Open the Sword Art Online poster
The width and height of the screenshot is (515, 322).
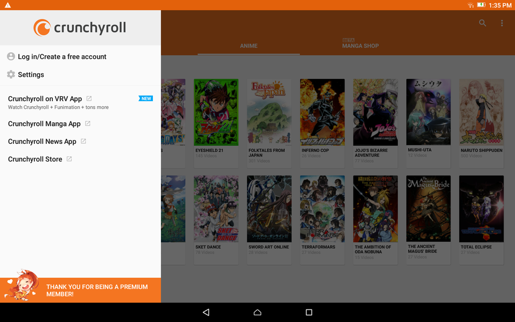270,209
